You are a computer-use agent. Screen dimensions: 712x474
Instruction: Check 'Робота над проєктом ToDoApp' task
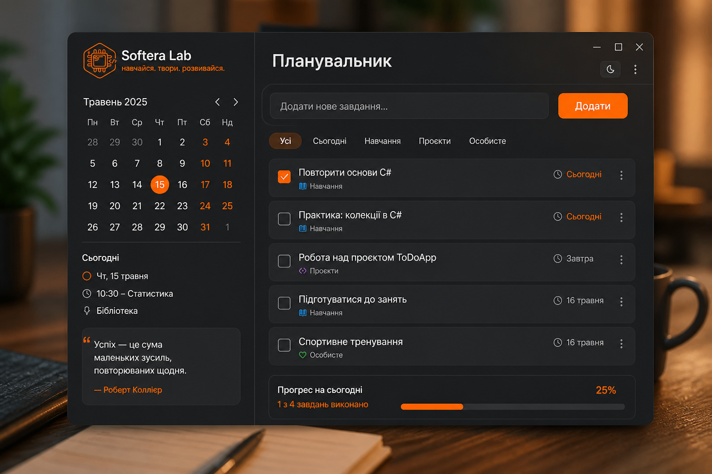point(284,261)
